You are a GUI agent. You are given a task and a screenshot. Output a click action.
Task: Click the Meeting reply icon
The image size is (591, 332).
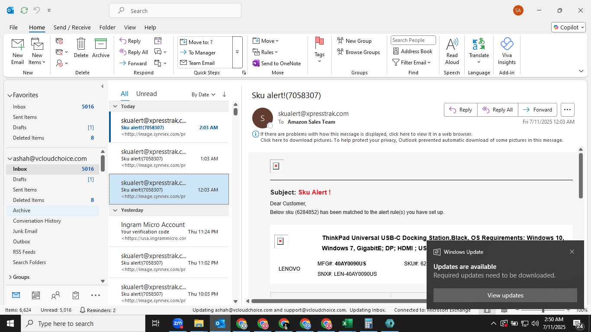(x=158, y=41)
